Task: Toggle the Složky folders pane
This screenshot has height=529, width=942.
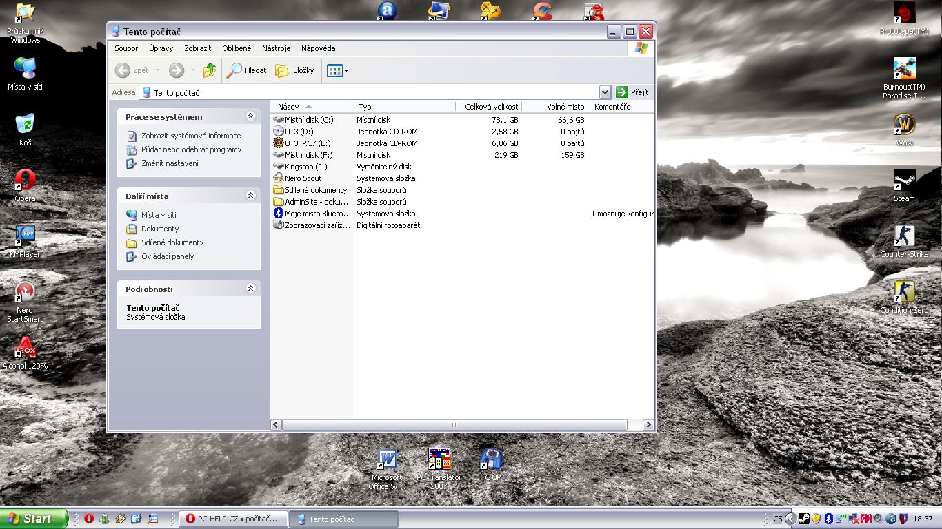Action: tap(294, 70)
